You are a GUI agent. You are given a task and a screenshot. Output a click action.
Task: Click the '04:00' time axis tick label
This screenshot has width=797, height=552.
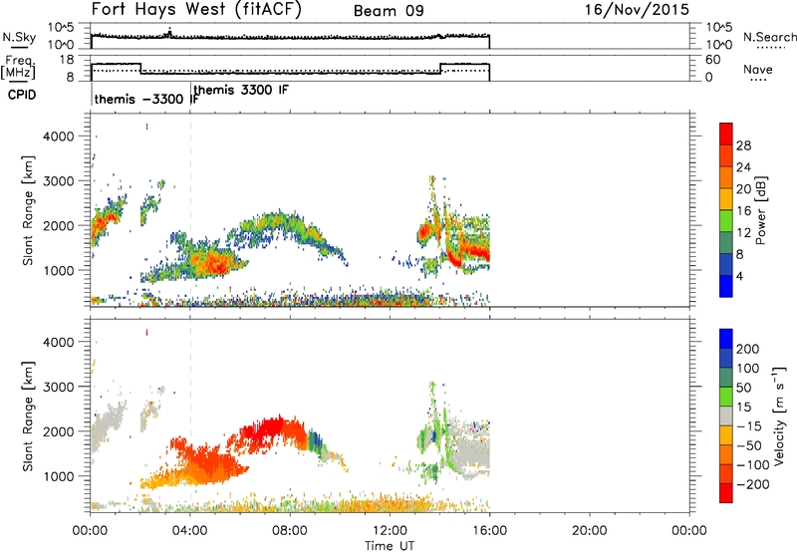coord(190,531)
